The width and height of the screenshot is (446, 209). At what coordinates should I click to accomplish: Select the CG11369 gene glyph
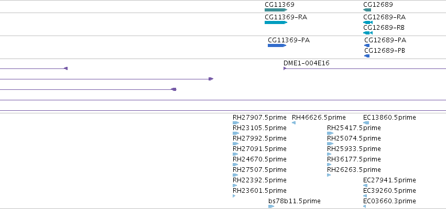[276, 10]
